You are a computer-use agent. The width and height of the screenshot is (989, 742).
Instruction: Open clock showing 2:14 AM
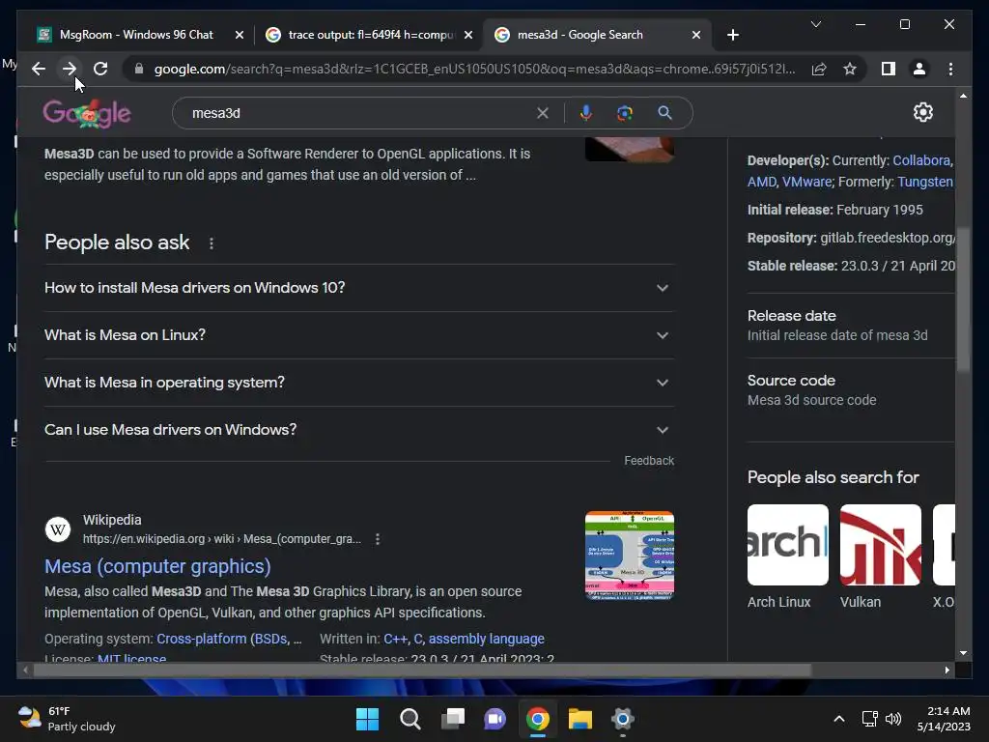[x=944, y=719]
